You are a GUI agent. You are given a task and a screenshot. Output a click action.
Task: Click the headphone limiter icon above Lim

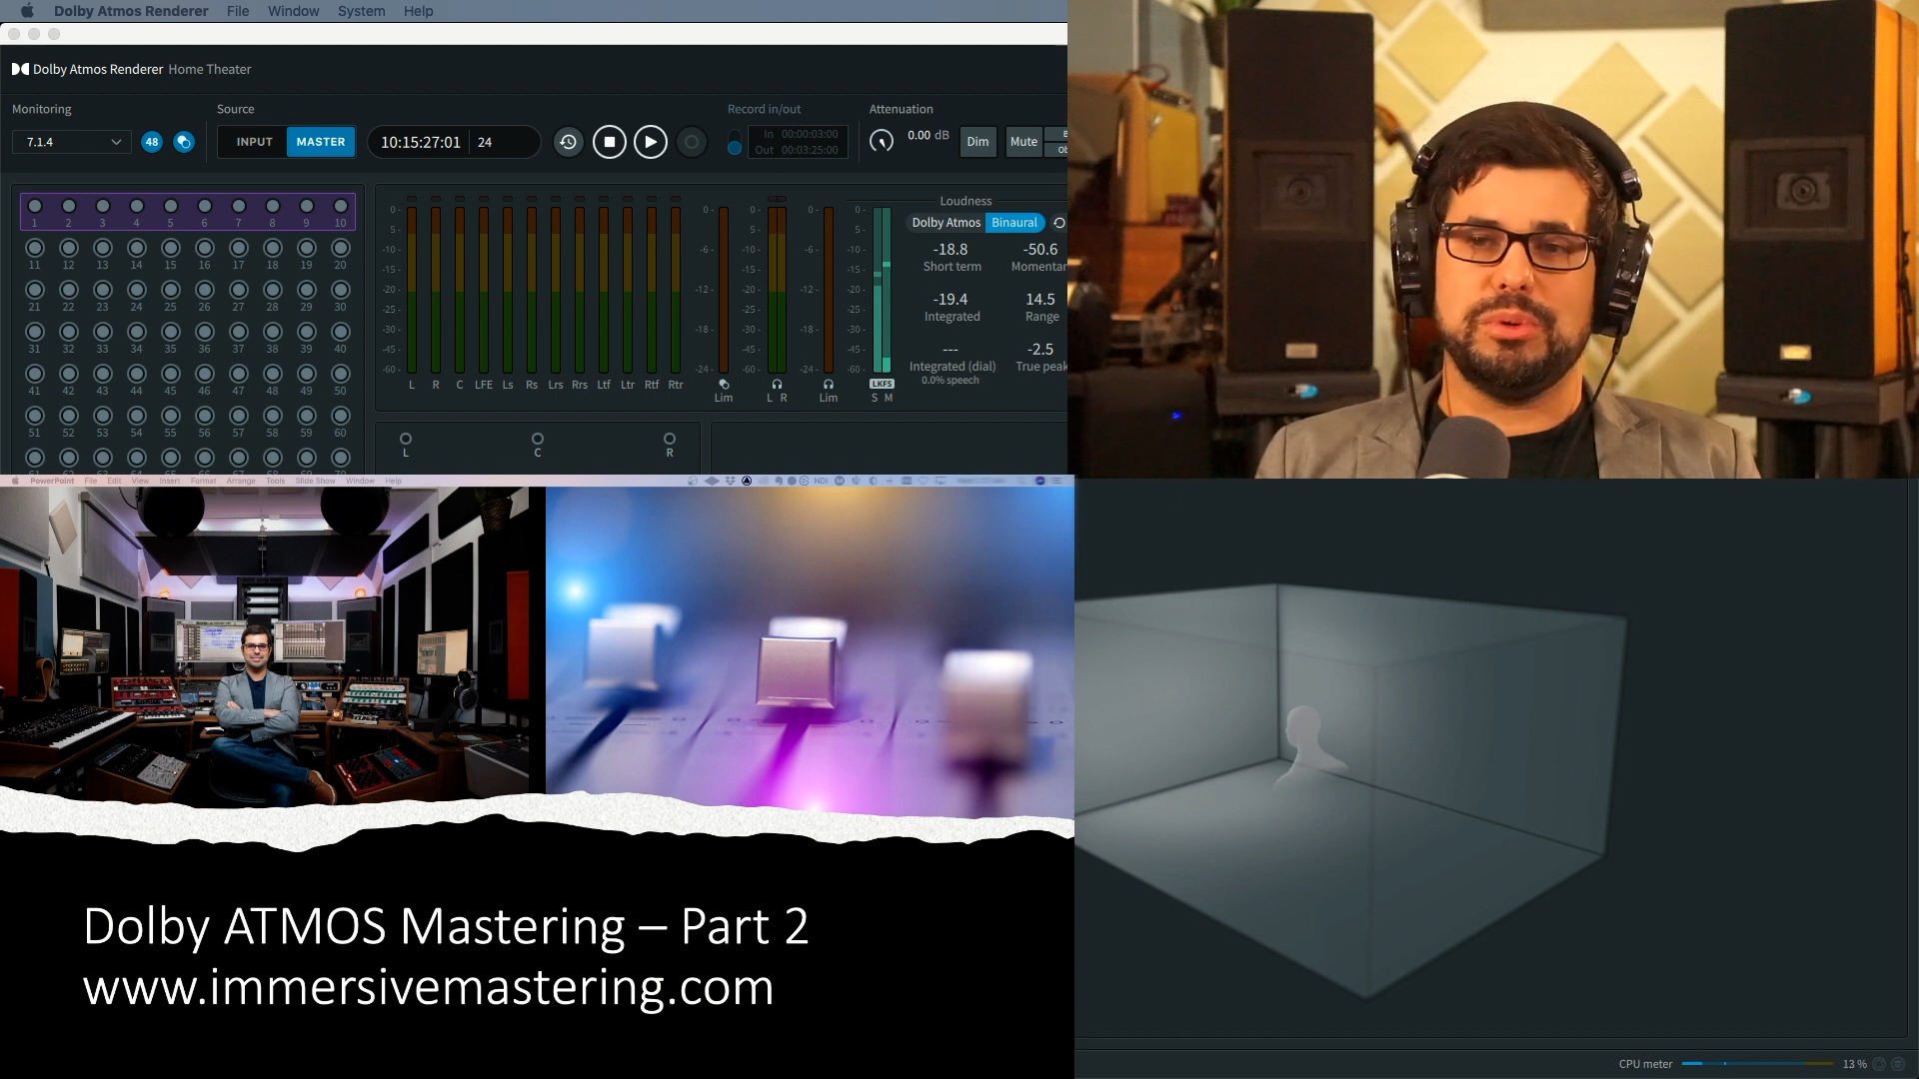[x=829, y=384]
